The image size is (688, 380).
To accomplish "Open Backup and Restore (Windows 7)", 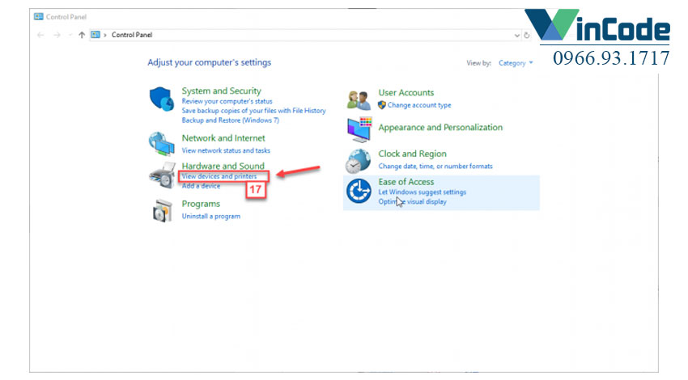I will [230, 120].
